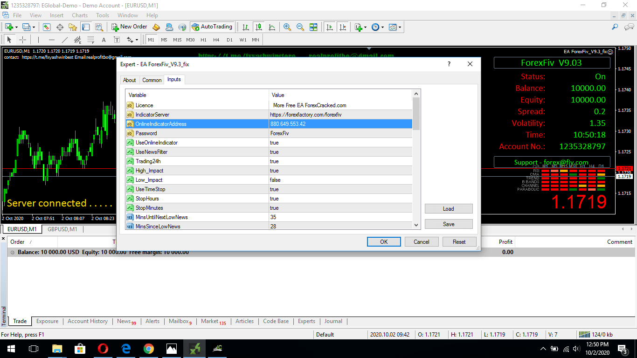637x358 pixels.
Task: Toggle chart auto scroll
Action: click(x=330, y=27)
